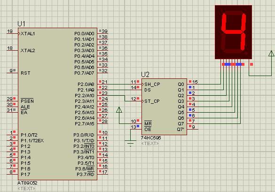Select the Q0 output pin 15
This screenshot has width=275, height=192.
192,84
